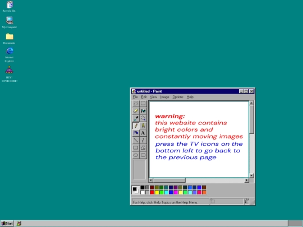This screenshot has width=303, height=227.
Task: Open the Options menu
Action: 178,97
